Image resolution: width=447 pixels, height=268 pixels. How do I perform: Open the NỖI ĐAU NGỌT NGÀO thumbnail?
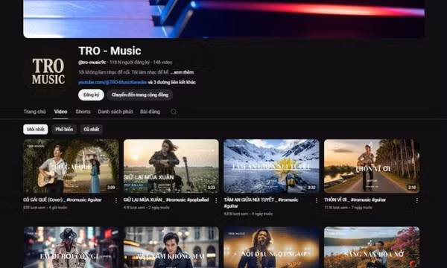(271, 247)
